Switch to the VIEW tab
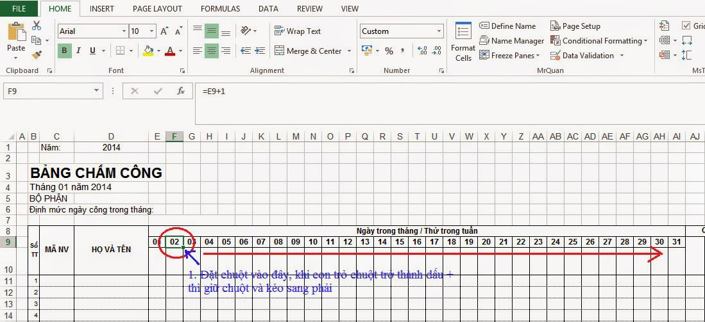The width and height of the screenshot is (705, 322). pos(350,8)
